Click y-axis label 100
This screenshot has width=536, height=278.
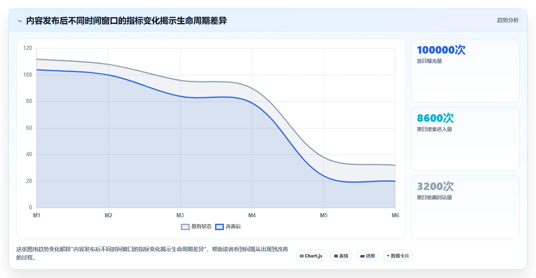28,75
